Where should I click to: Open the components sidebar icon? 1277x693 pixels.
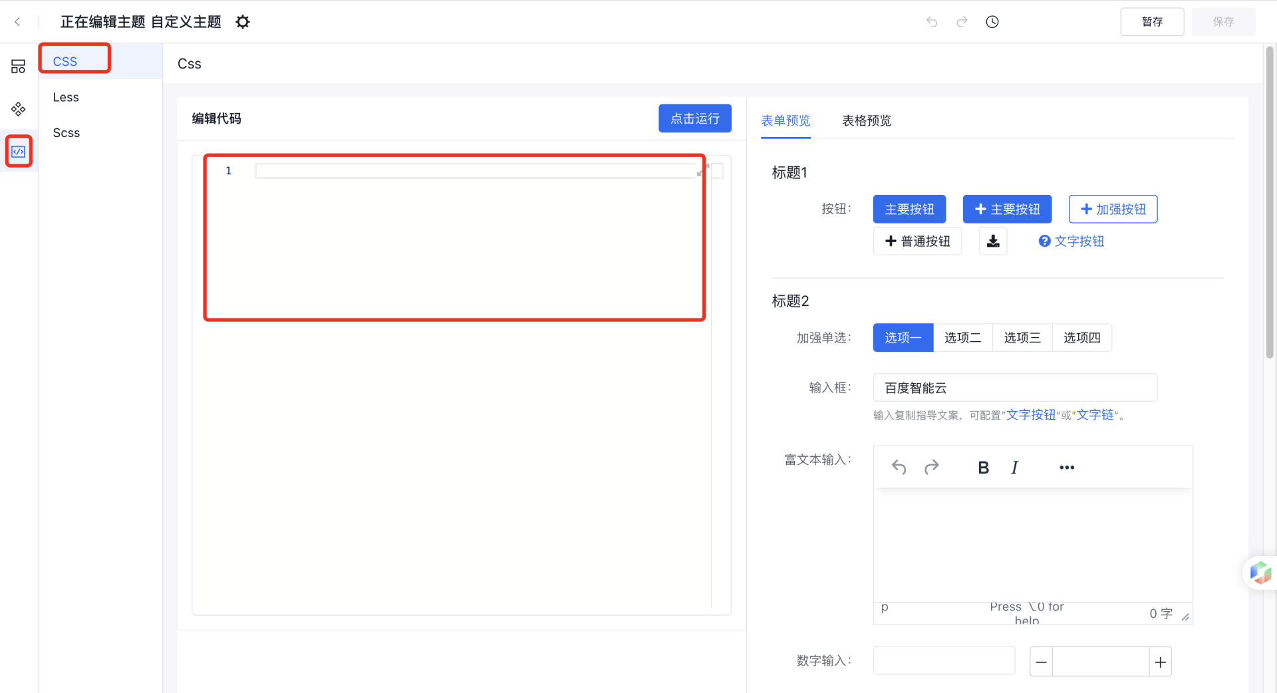18,109
